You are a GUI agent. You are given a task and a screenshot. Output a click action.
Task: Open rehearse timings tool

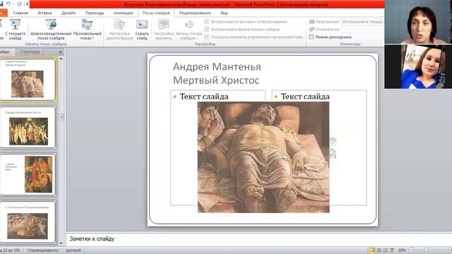click(163, 30)
